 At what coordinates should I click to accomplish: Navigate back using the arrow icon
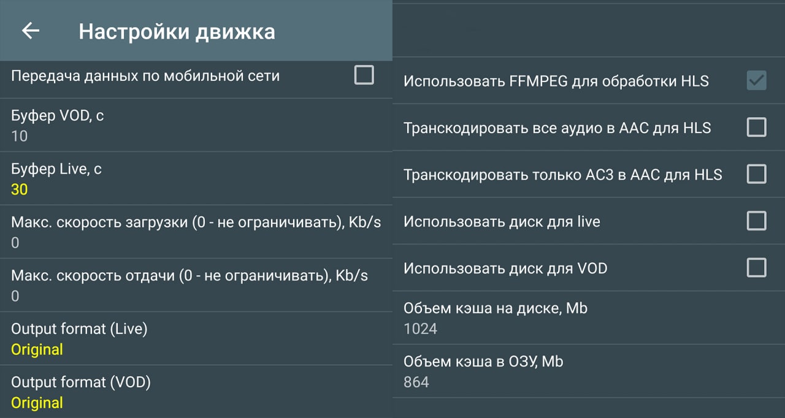29,31
